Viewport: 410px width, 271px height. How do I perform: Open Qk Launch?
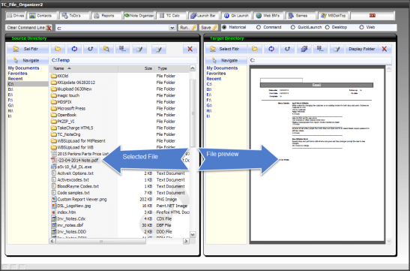tap(237, 16)
